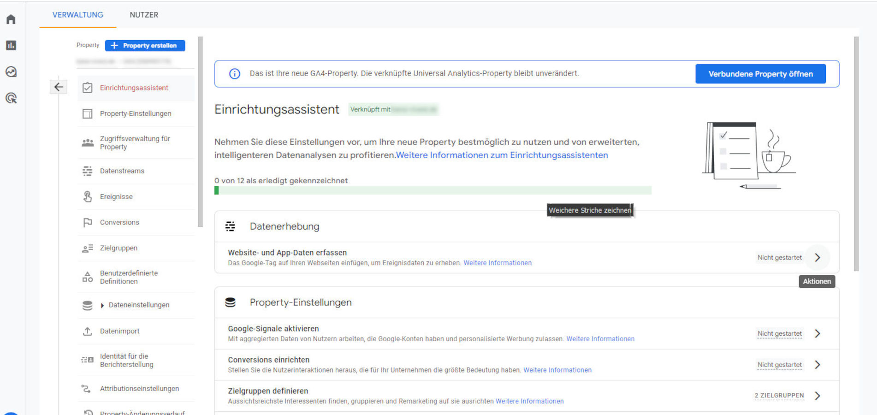Open the Advertising icon in left rail
The image size is (877, 415).
pos(11,98)
